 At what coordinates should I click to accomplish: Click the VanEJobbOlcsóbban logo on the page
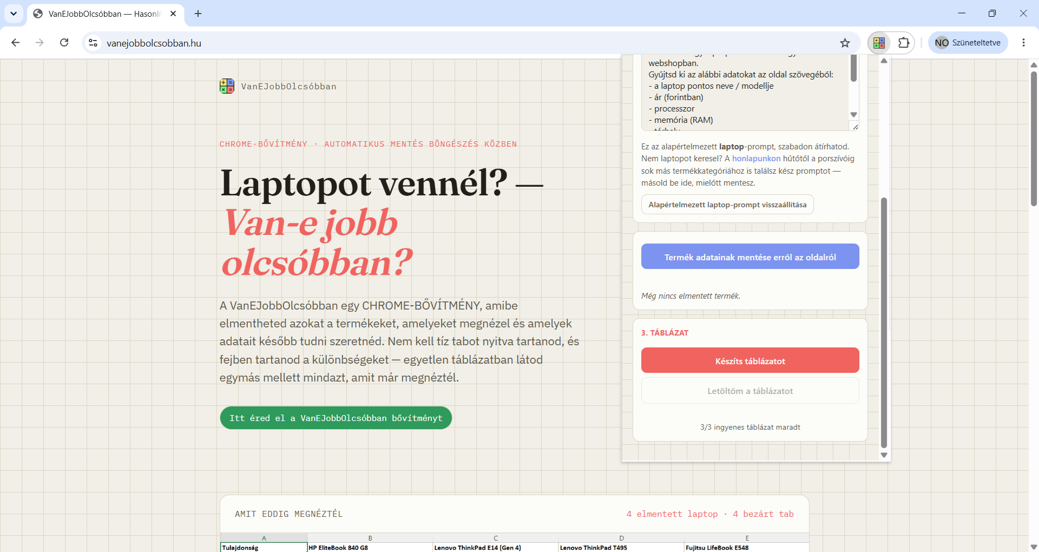point(227,86)
